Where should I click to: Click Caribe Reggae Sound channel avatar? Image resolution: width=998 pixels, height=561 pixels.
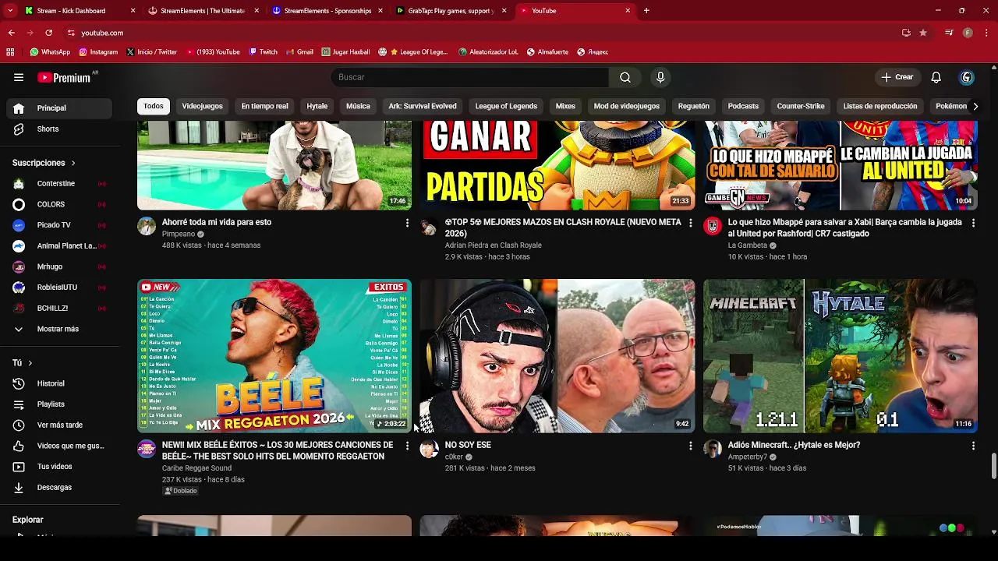click(x=147, y=449)
